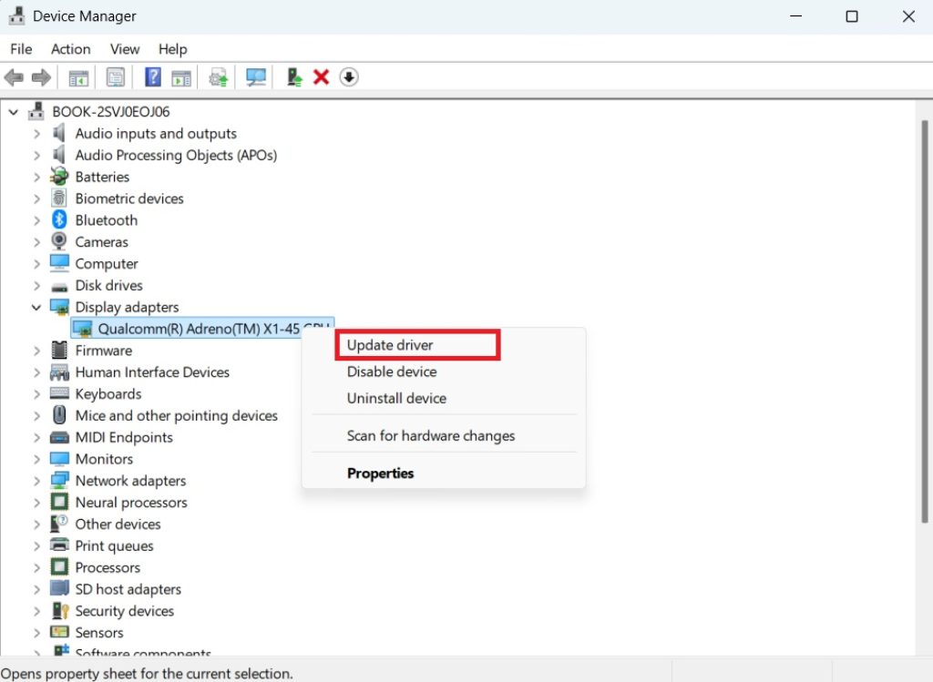Image resolution: width=933 pixels, height=682 pixels.
Task: Click the BOOK-2SVJ0EOJ06 computer icon
Action: (x=36, y=111)
